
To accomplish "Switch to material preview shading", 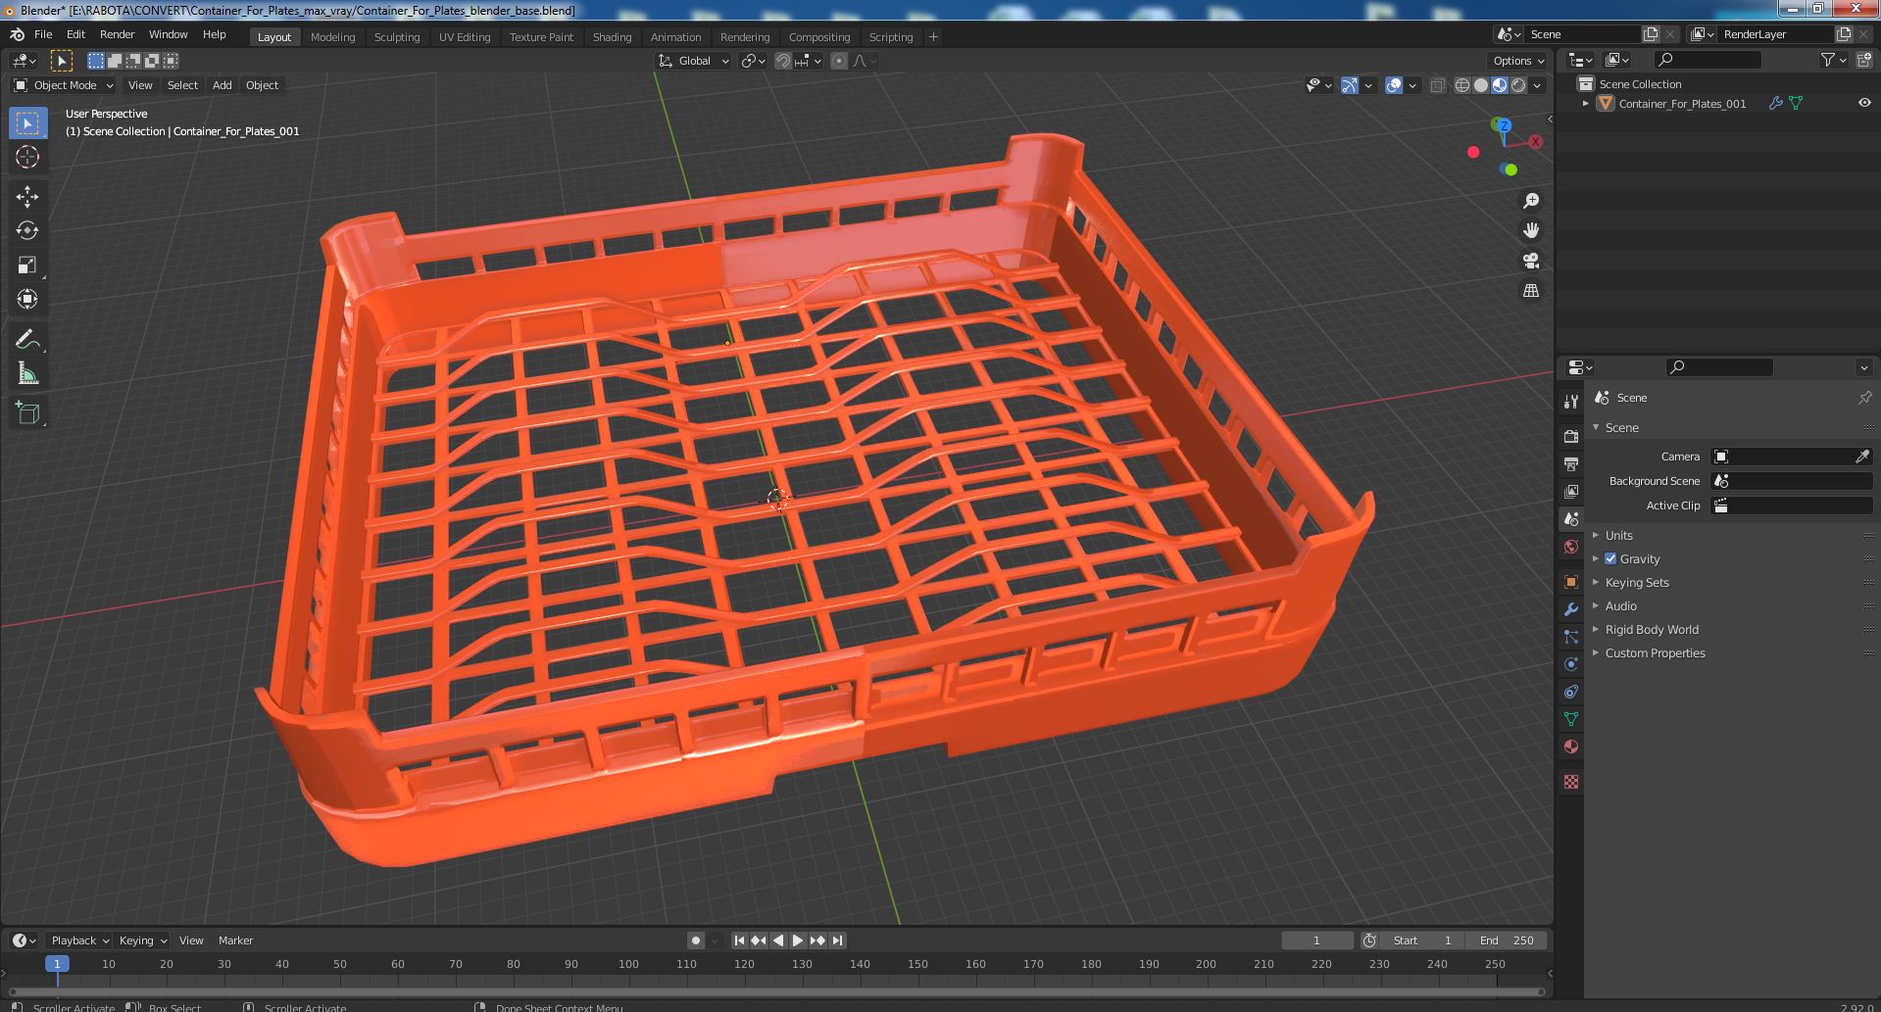I will point(1500,85).
